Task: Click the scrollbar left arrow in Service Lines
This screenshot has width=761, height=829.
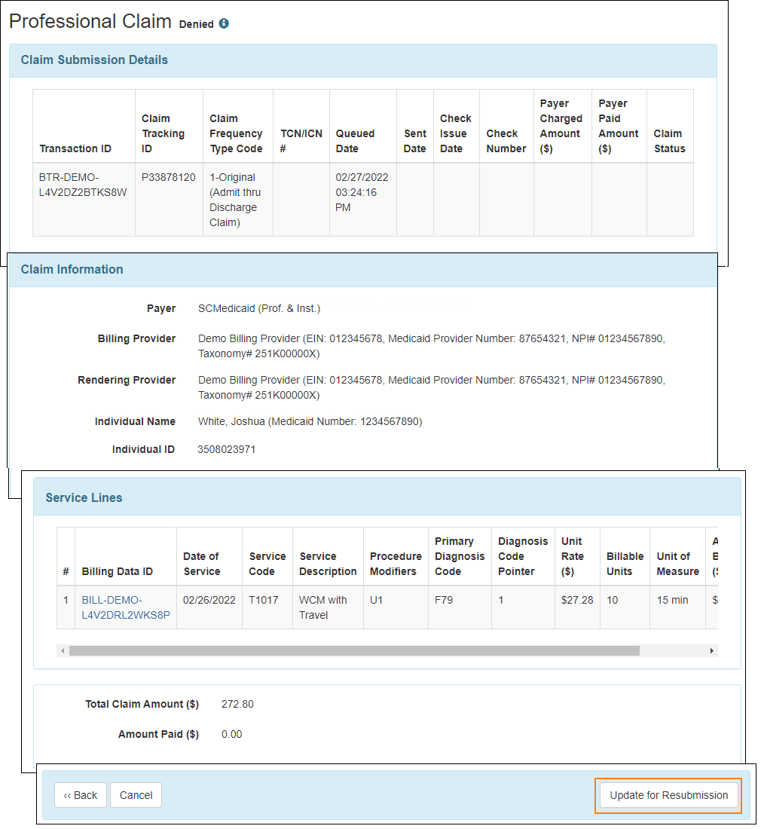Action: (x=63, y=650)
